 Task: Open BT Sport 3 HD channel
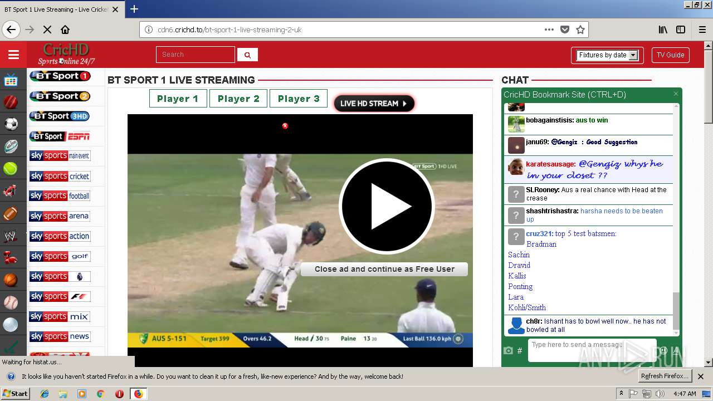tap(60, 116)
